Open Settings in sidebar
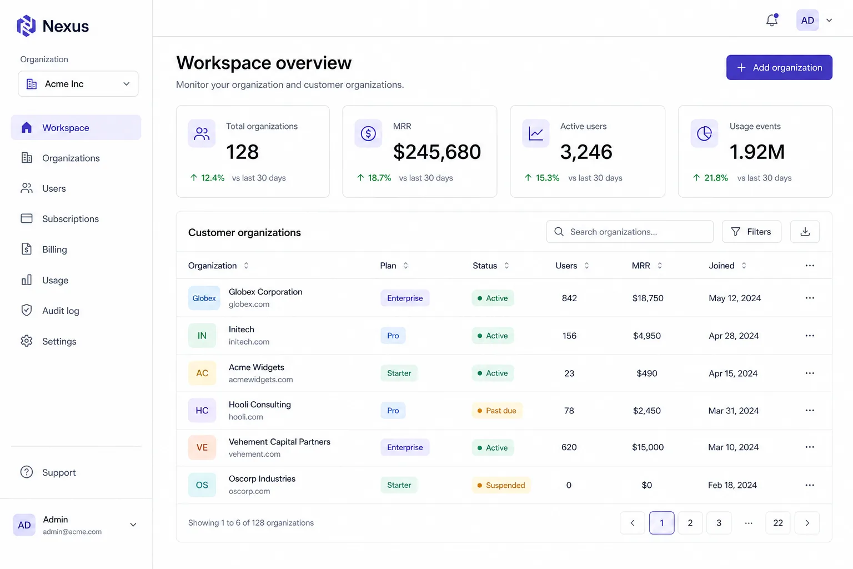The height and width of the screenshot is (569, 853). 76,341
